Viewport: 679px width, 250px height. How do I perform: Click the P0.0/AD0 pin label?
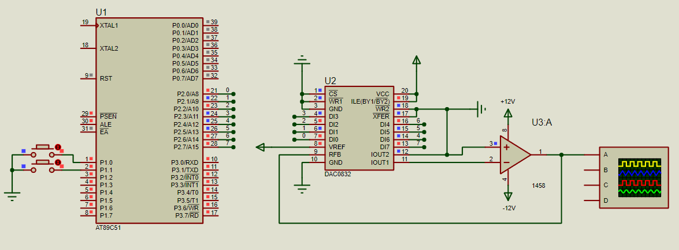[185, 25]
